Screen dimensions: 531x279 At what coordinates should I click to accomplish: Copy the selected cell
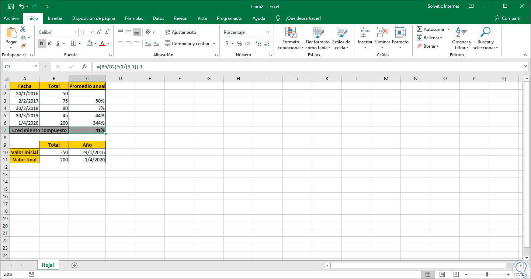pyautogui.click(x=23, y=37)
